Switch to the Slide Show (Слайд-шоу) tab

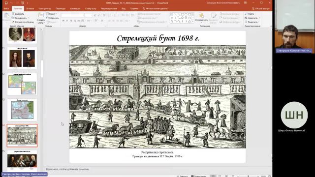point(91,9)
